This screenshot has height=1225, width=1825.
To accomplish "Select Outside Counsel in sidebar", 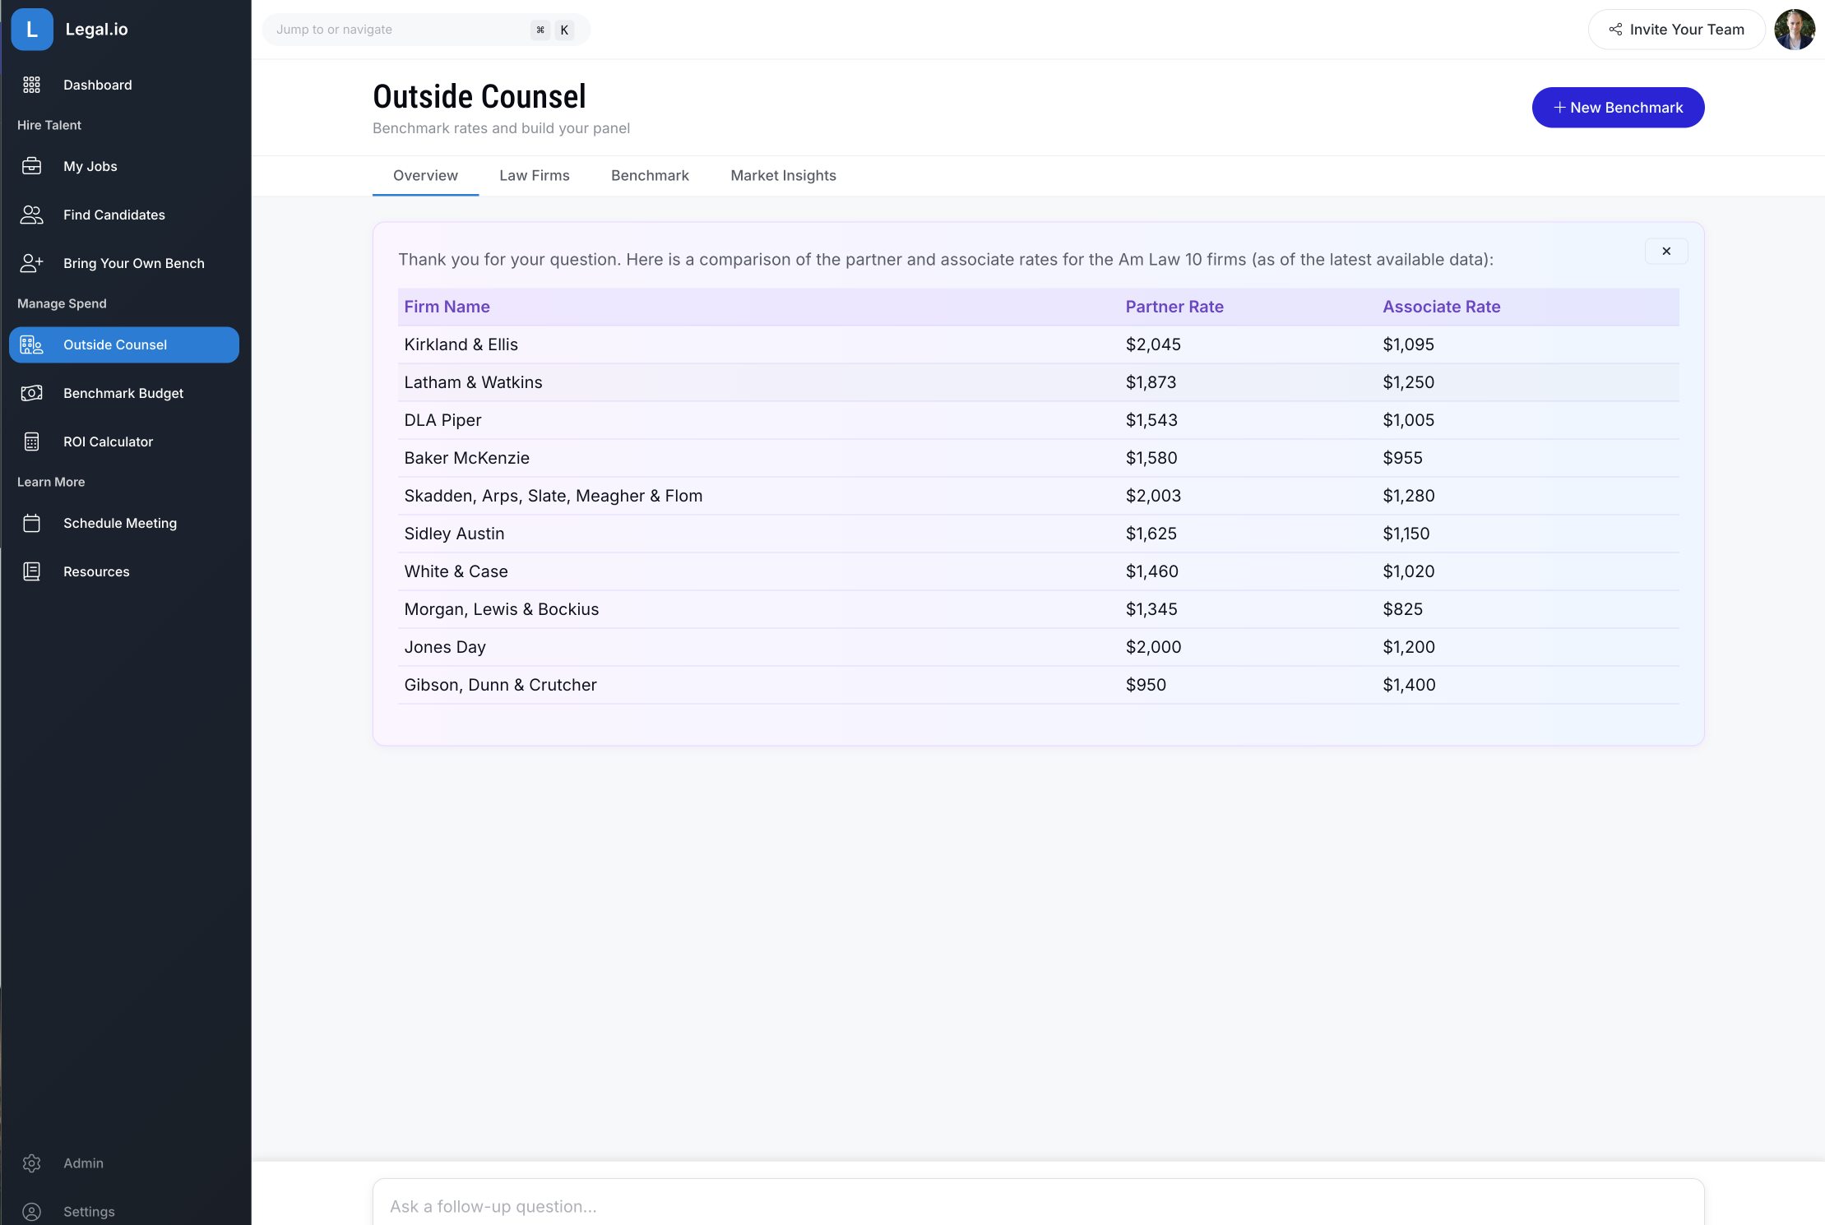I will 124,344.
